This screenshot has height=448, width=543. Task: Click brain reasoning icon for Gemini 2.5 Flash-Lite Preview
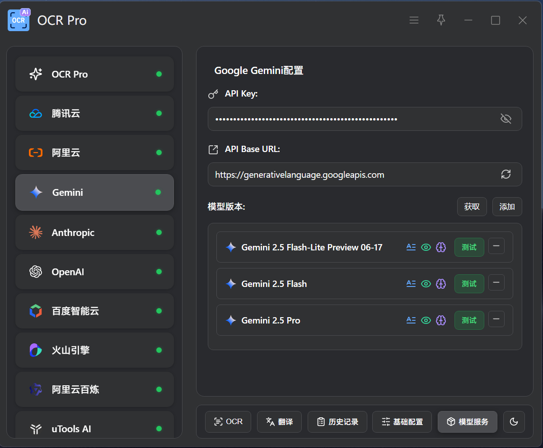pyautogui.click(x=441, y=247)
